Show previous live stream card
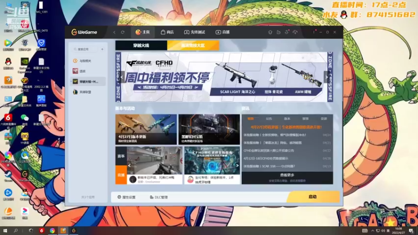The width and height of the screenshot is (418, 235). click(x=129, y=166)
